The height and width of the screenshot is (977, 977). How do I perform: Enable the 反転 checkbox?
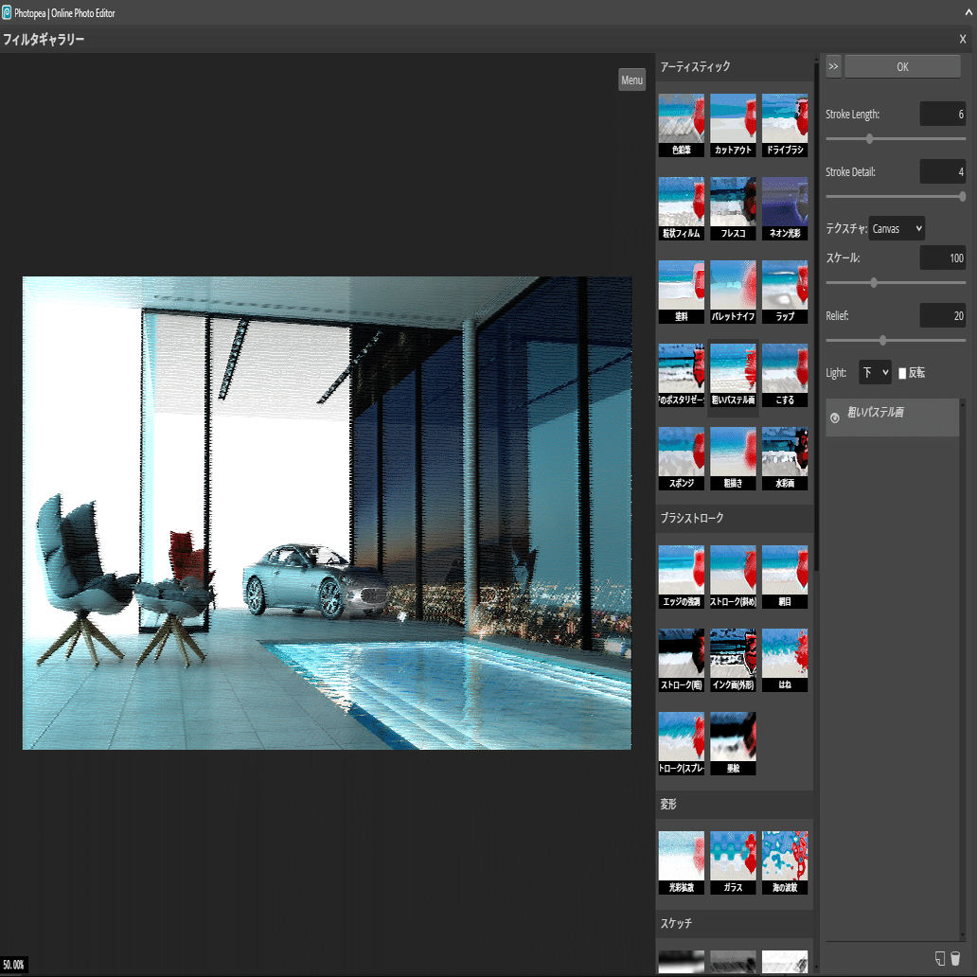[x=902, y=373]
